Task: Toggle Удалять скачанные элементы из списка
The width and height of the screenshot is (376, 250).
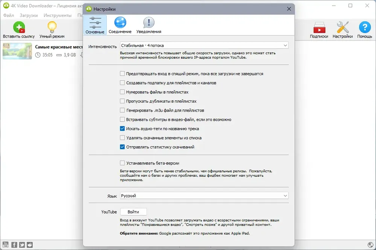Action: tap(122, 138)
